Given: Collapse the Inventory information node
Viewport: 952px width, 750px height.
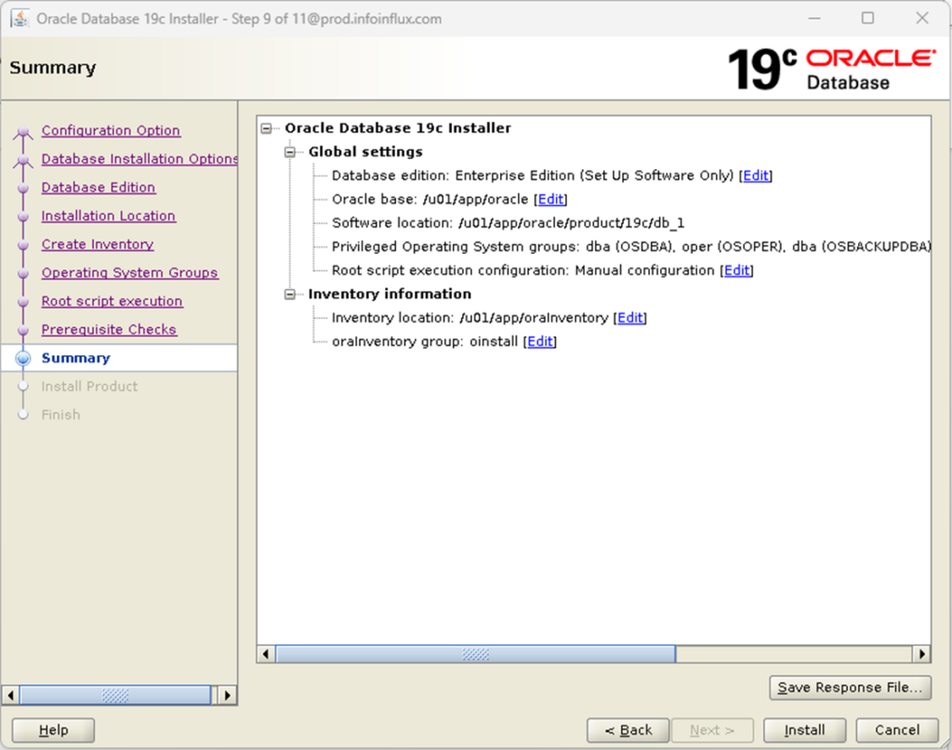Looking at the screenshot, I should point(289,294).
